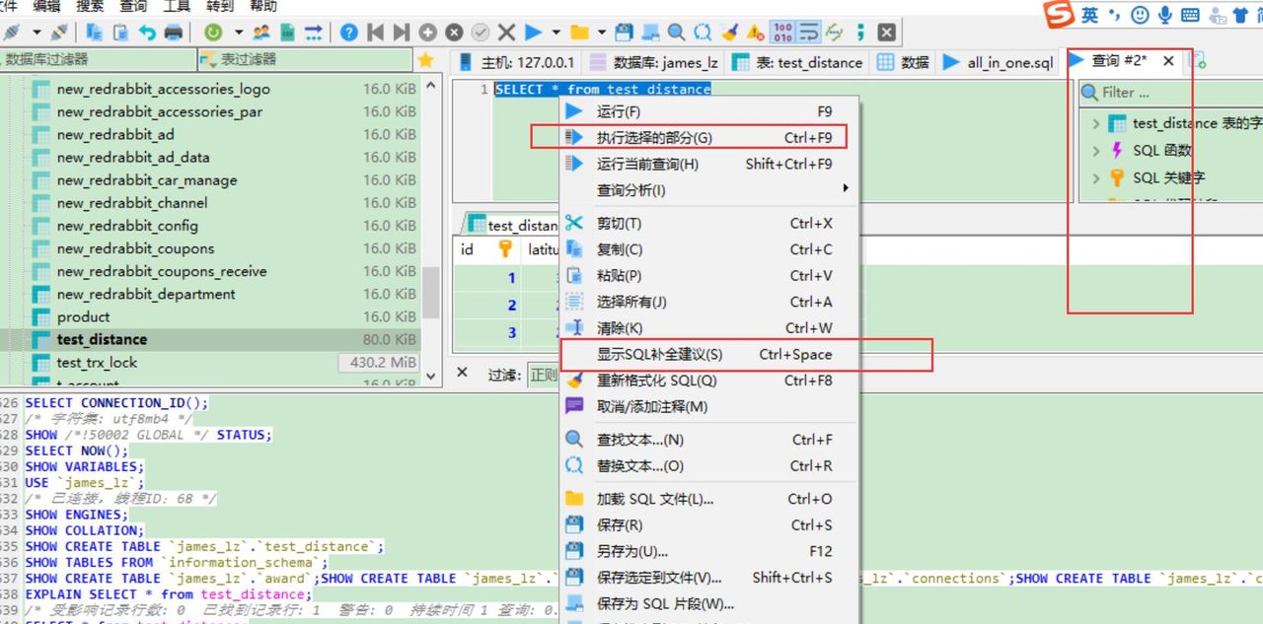Expand the SQL 关键字 tree node
The width and height of the screenshot is (1263, 624).
click(x=1096, y=178)
